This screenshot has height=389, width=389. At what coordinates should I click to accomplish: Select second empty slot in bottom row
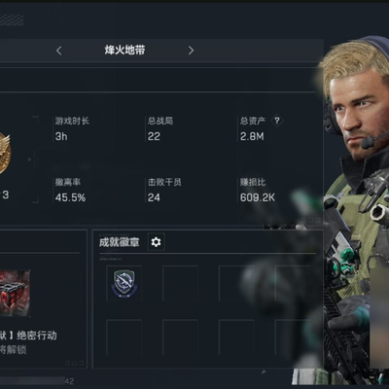click(180, 337)
